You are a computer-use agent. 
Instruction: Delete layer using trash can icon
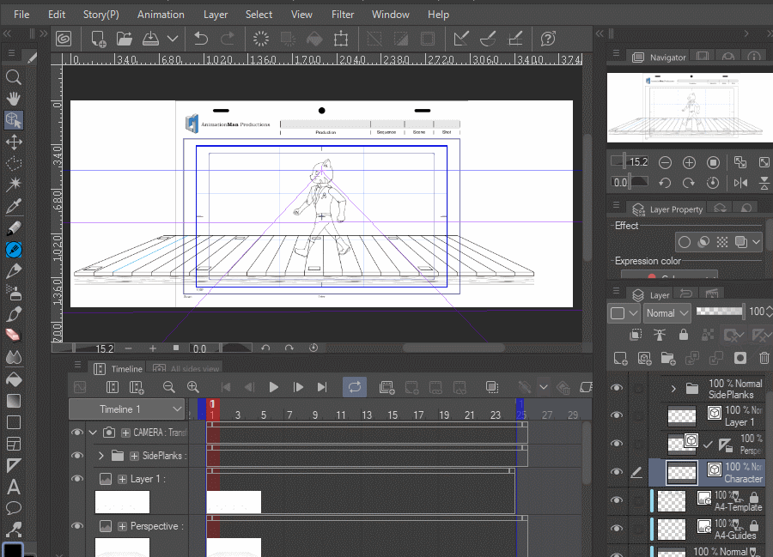764,357
